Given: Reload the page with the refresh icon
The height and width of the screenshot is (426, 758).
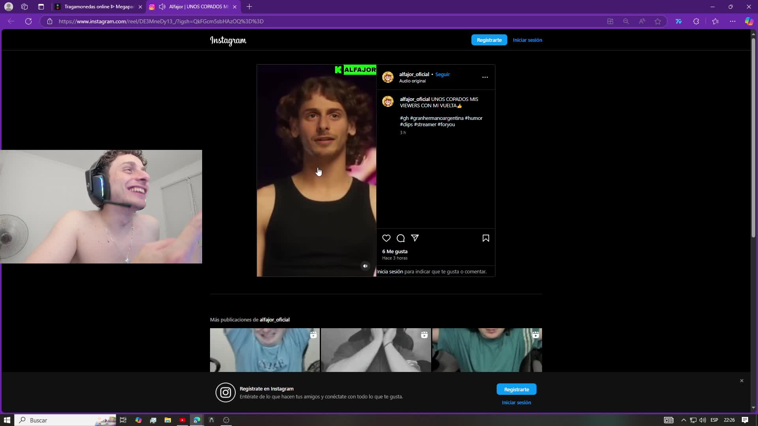Looking at the screenshot, I should pyautogui.click(x=28, y=21).
